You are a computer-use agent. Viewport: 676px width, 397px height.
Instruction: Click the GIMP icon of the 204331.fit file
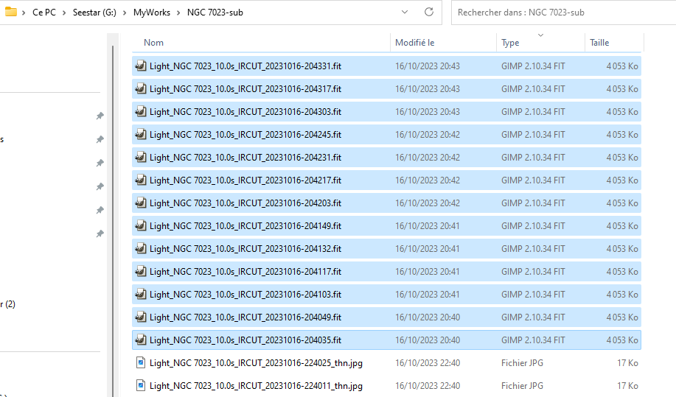click(x=141, y=66)
